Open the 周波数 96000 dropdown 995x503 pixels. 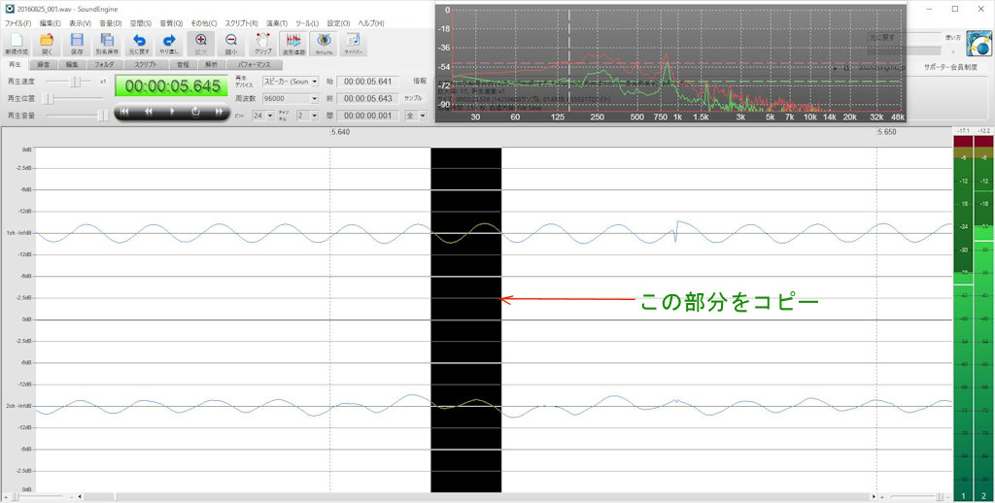[x=292, y=98]
